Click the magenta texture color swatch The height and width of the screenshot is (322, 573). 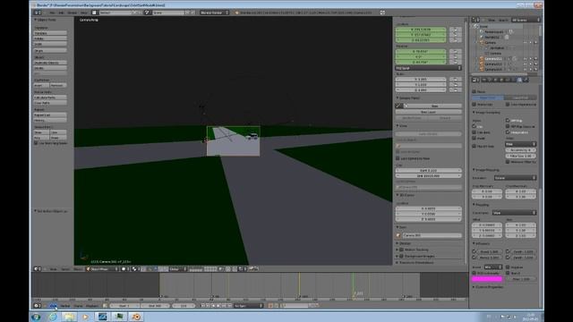point(487,279)
